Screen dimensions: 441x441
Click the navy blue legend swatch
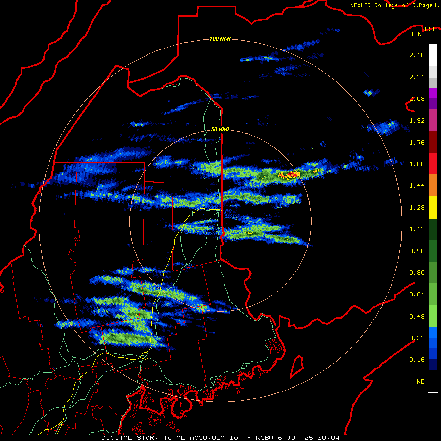(433, 365)
